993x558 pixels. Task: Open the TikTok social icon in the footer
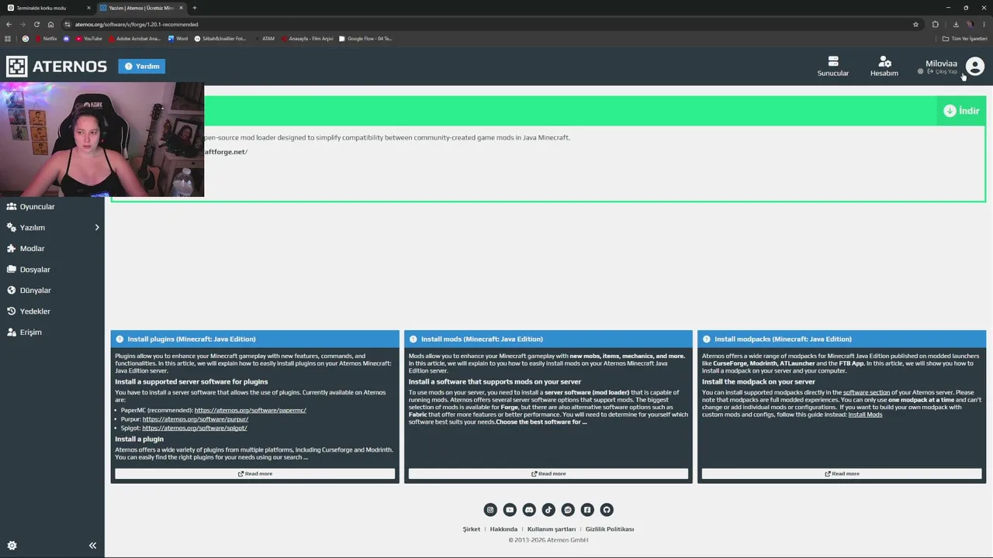[548, 510]
